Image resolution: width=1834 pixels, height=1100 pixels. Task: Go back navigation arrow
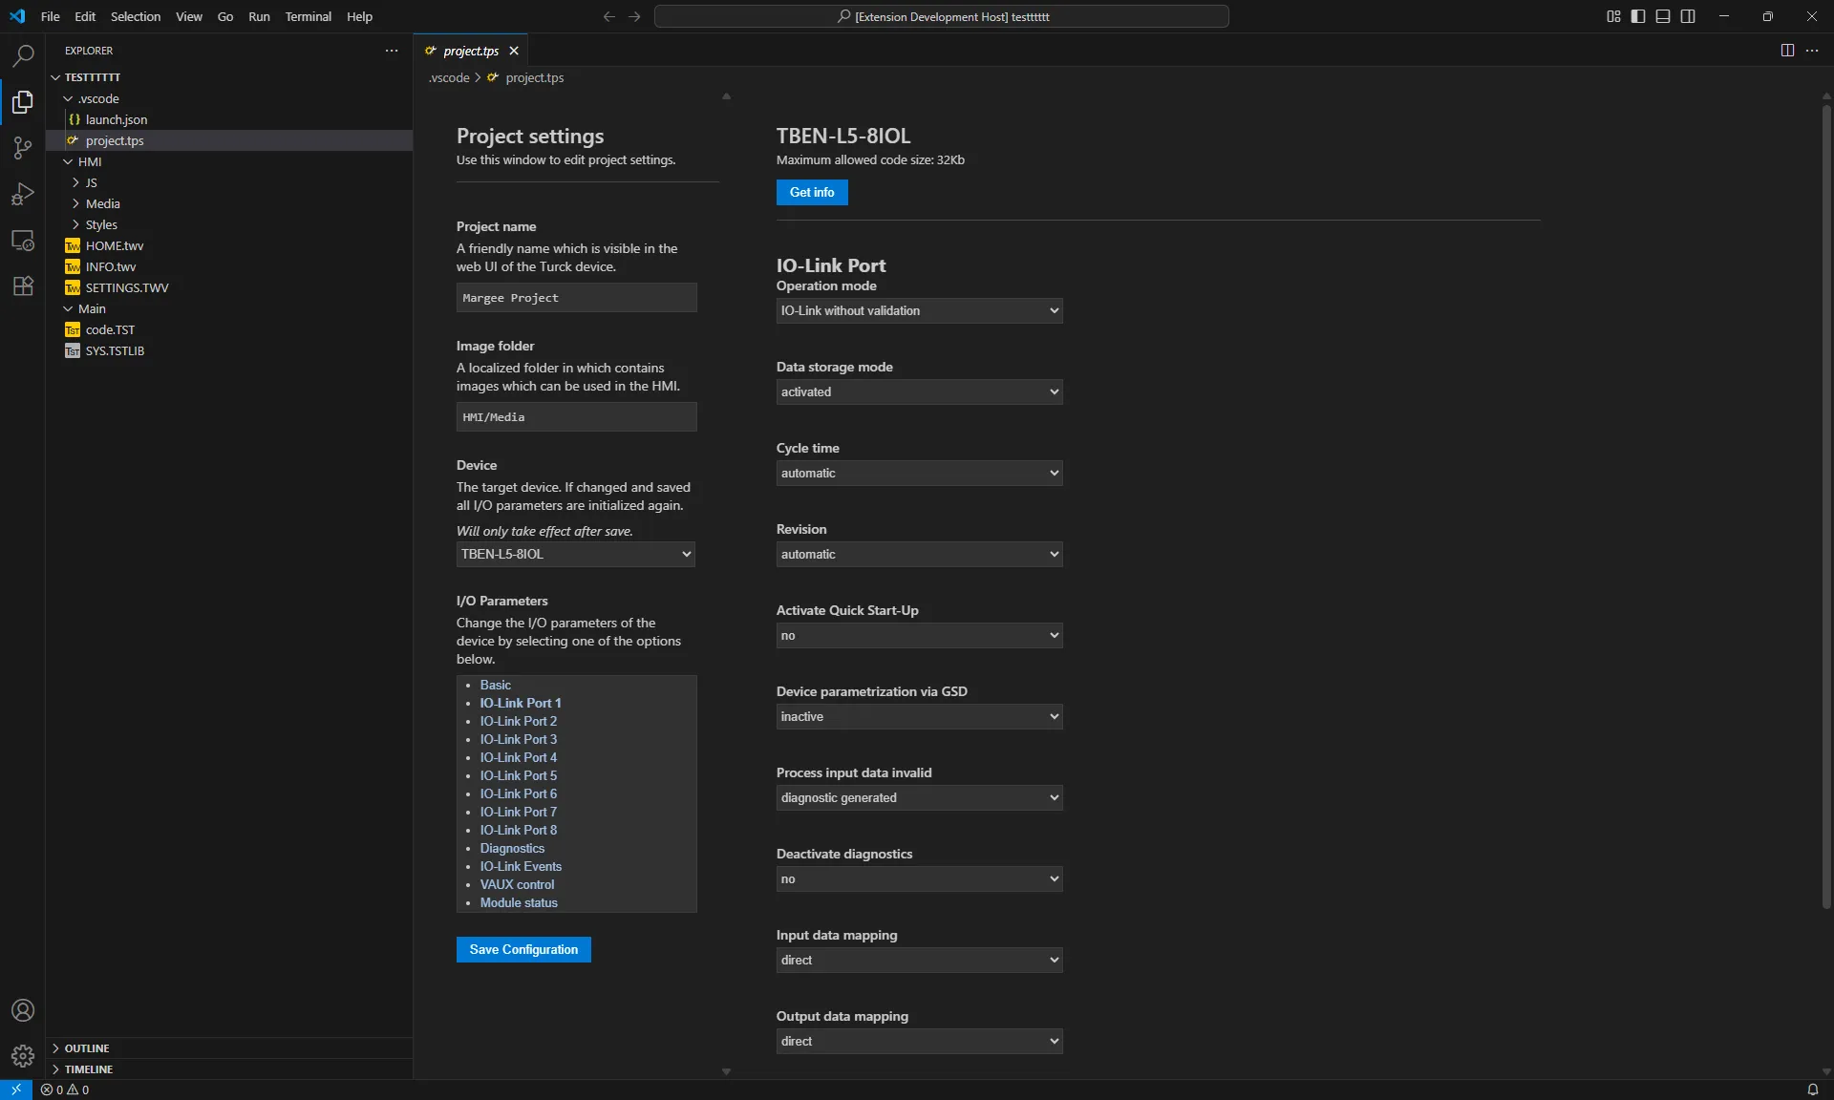[609, 16]
